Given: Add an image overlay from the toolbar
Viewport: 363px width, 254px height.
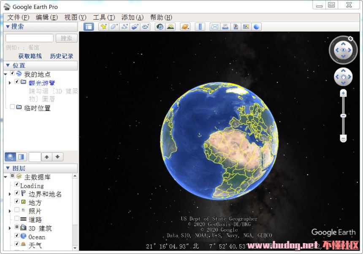Looking at the screenshot, I should click(135, 27).
